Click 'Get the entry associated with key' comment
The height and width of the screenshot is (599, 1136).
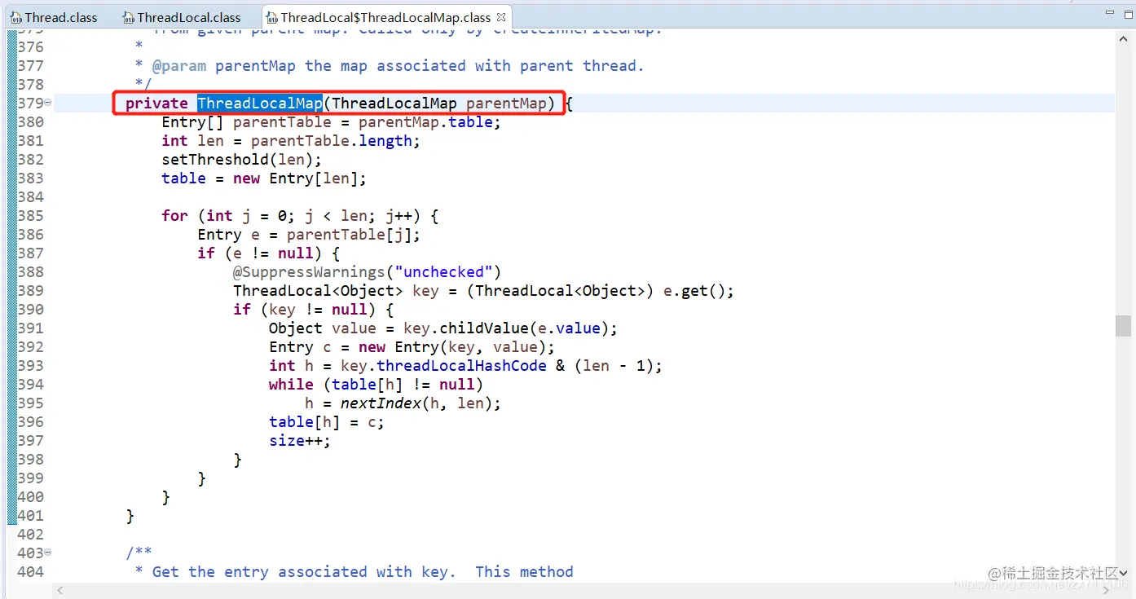coord(304,572)
